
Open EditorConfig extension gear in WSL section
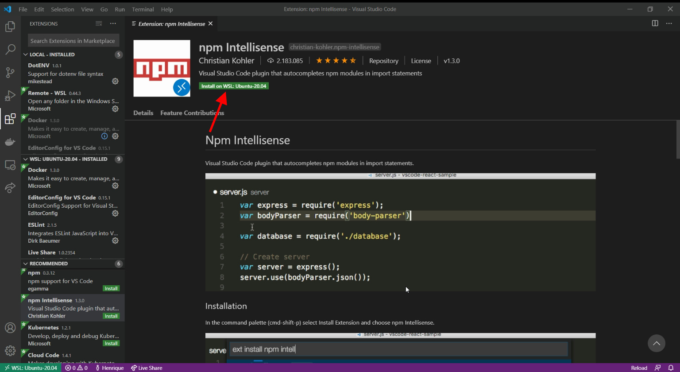(x=115, y=213)
